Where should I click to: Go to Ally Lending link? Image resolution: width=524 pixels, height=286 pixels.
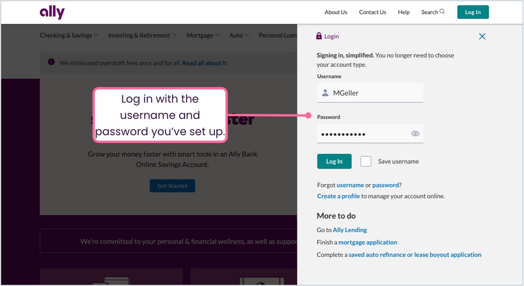click(350, 230)
